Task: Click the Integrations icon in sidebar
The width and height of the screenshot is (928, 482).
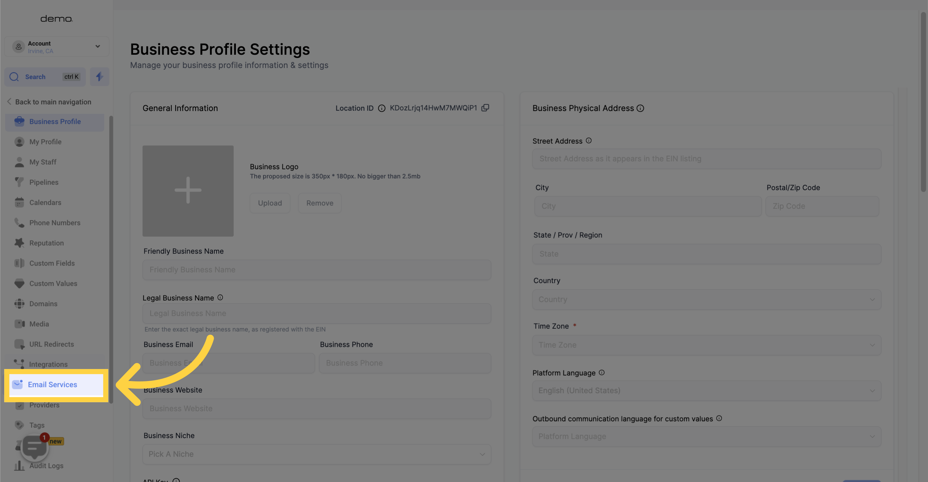Action: click(19, 364)
